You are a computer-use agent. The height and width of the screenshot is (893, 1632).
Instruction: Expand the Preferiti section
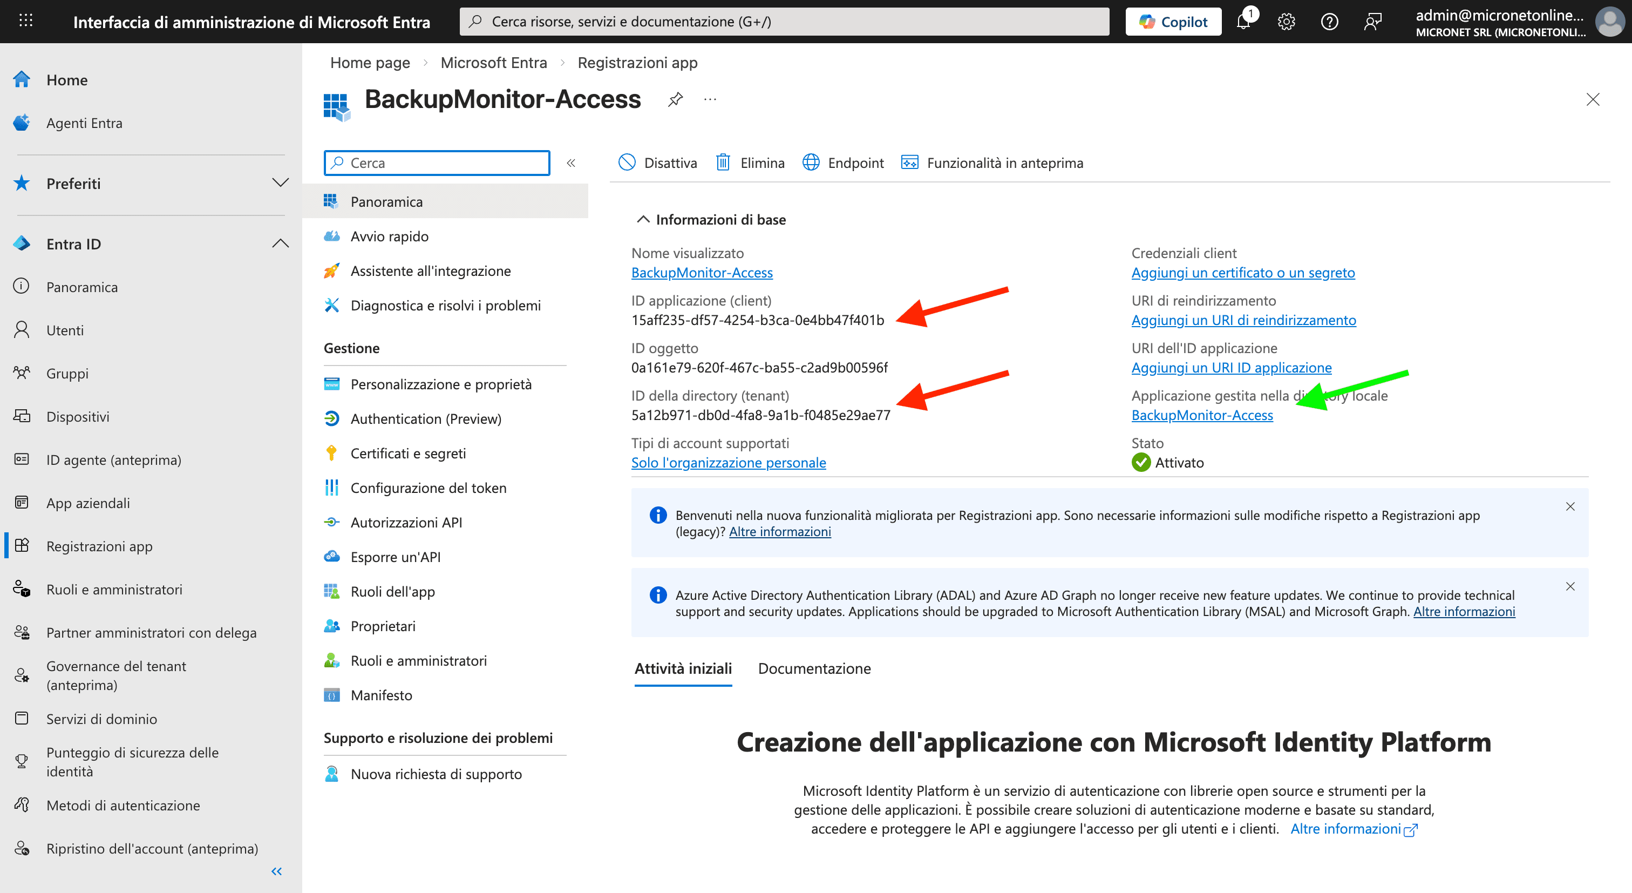280,183
